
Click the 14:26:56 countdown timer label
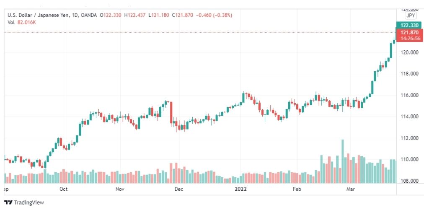411,39
